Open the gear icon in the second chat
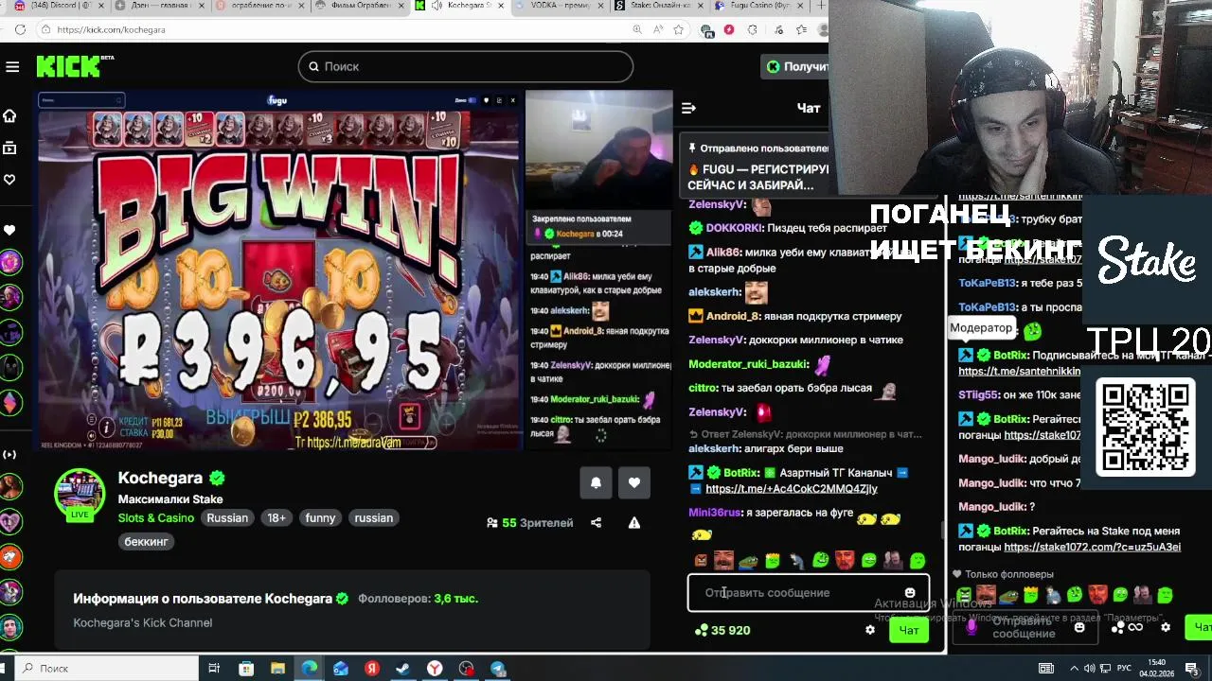 [x=1166, y=627]
